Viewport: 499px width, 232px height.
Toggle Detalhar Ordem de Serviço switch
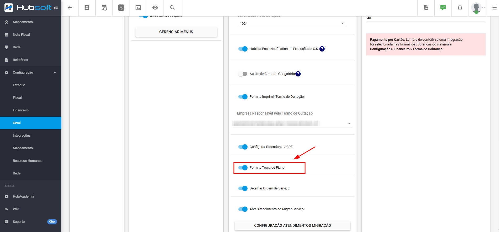243,188
